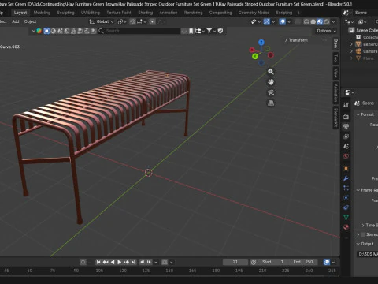This screenshot has height=284, width=378.
Task: Open the Object menu in viewport header
Action: pos(30,21)
